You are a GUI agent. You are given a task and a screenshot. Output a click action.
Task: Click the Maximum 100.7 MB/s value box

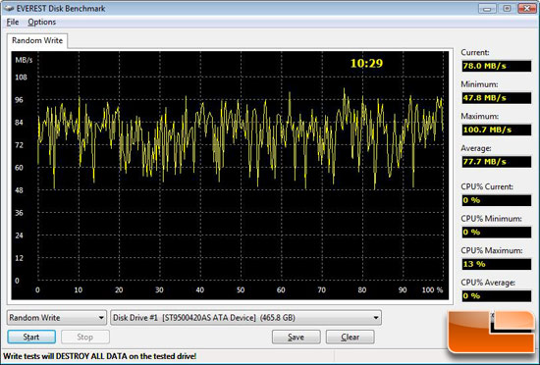(x=496, y=130)
